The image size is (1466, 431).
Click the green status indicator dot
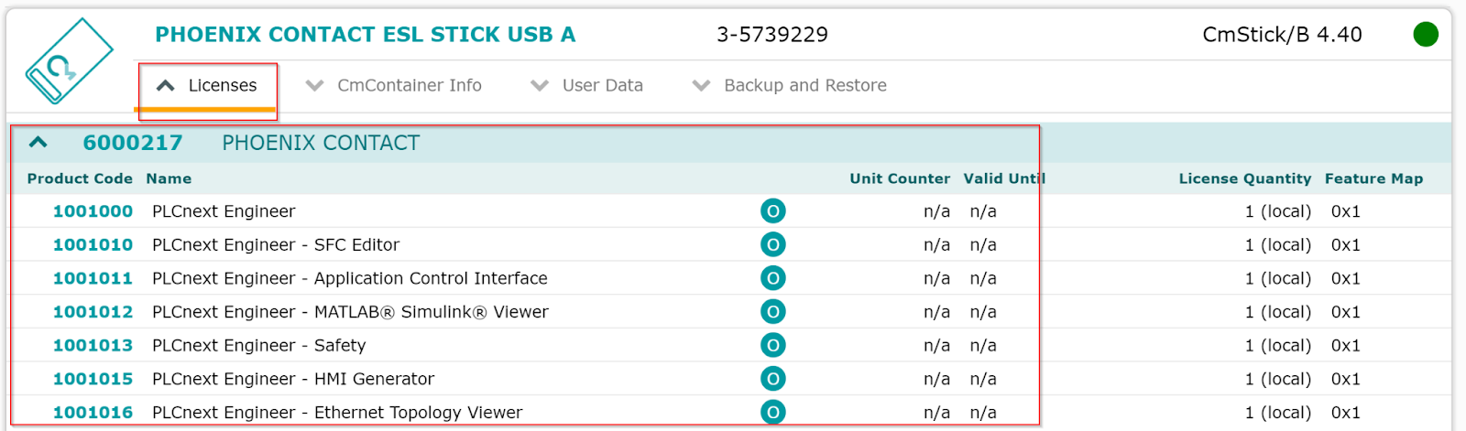pos(1426,35)
